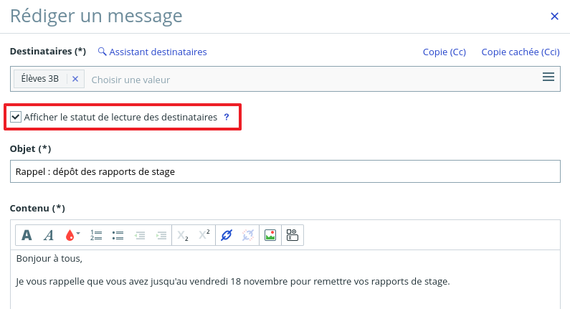This screenshot has width=570, height=309.
Task: Apply superscript formatting
Action: click(x=204, y=235)
